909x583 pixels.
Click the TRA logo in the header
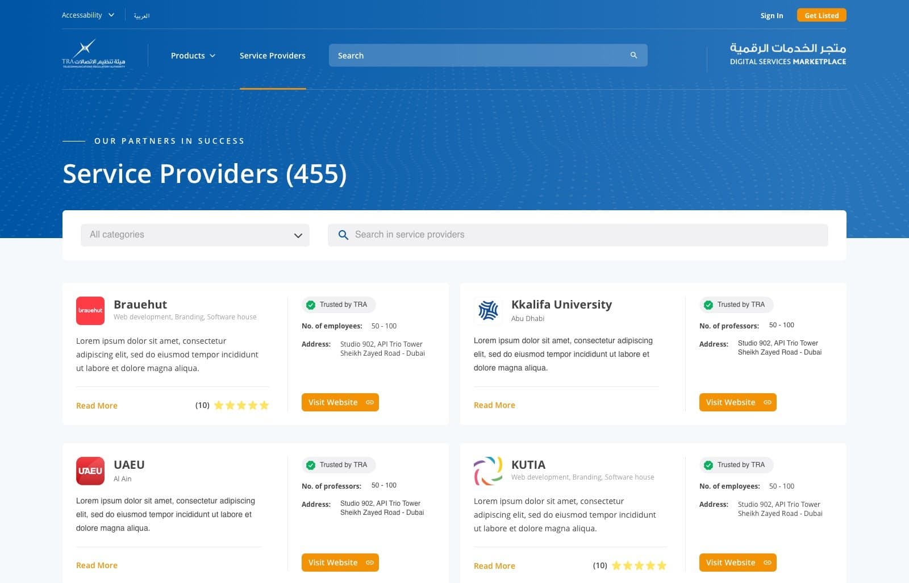click(x=94, y=54)
